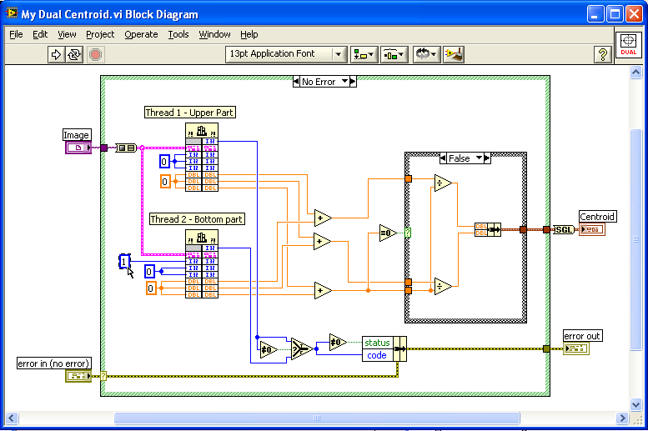The height and width of the screenshot is (431, 648).
Task: Start Run Continuously mode
Action: click(x=74, y=54)
